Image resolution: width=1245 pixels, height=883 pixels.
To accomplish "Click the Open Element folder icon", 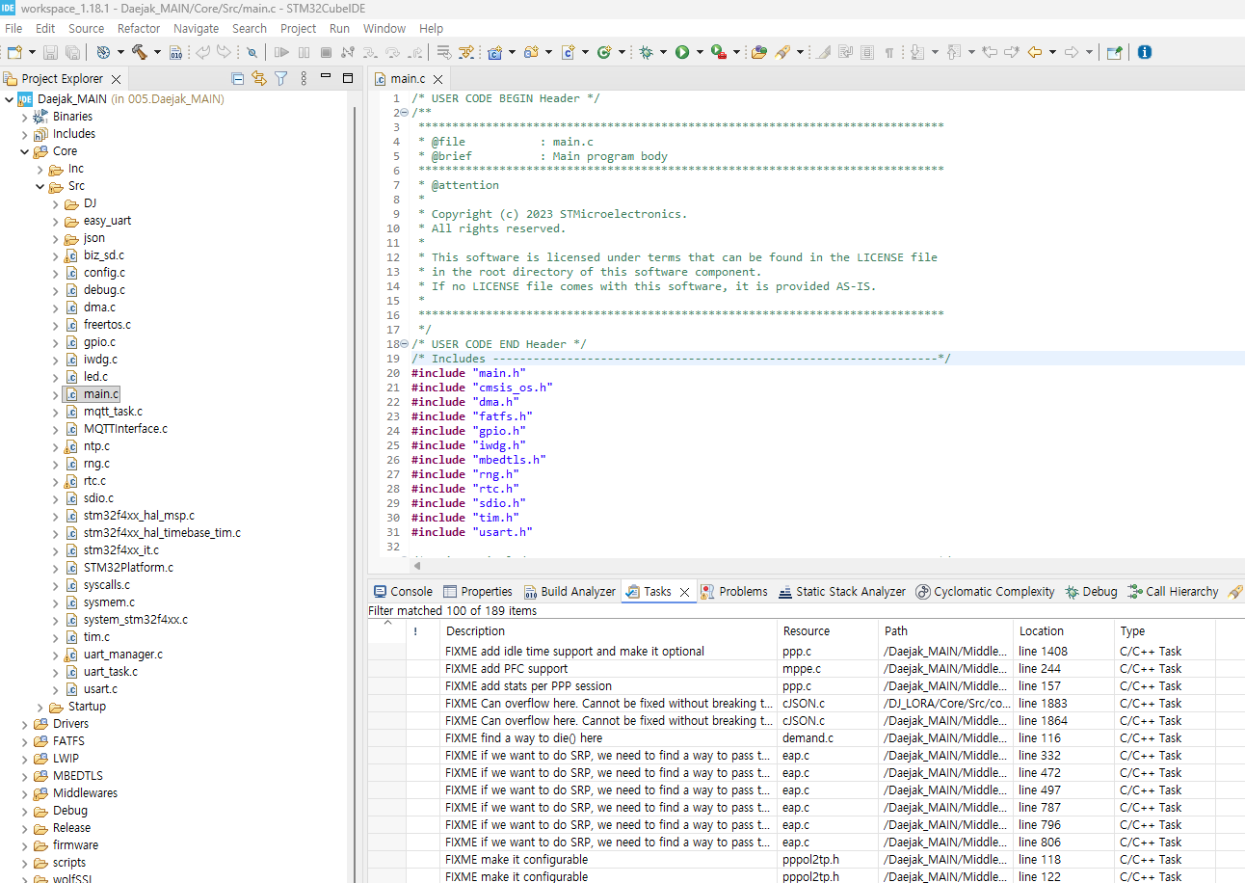I will click(x=758, y=52).
